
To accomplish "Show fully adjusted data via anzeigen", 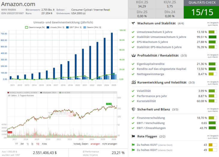I will [95, 144].
